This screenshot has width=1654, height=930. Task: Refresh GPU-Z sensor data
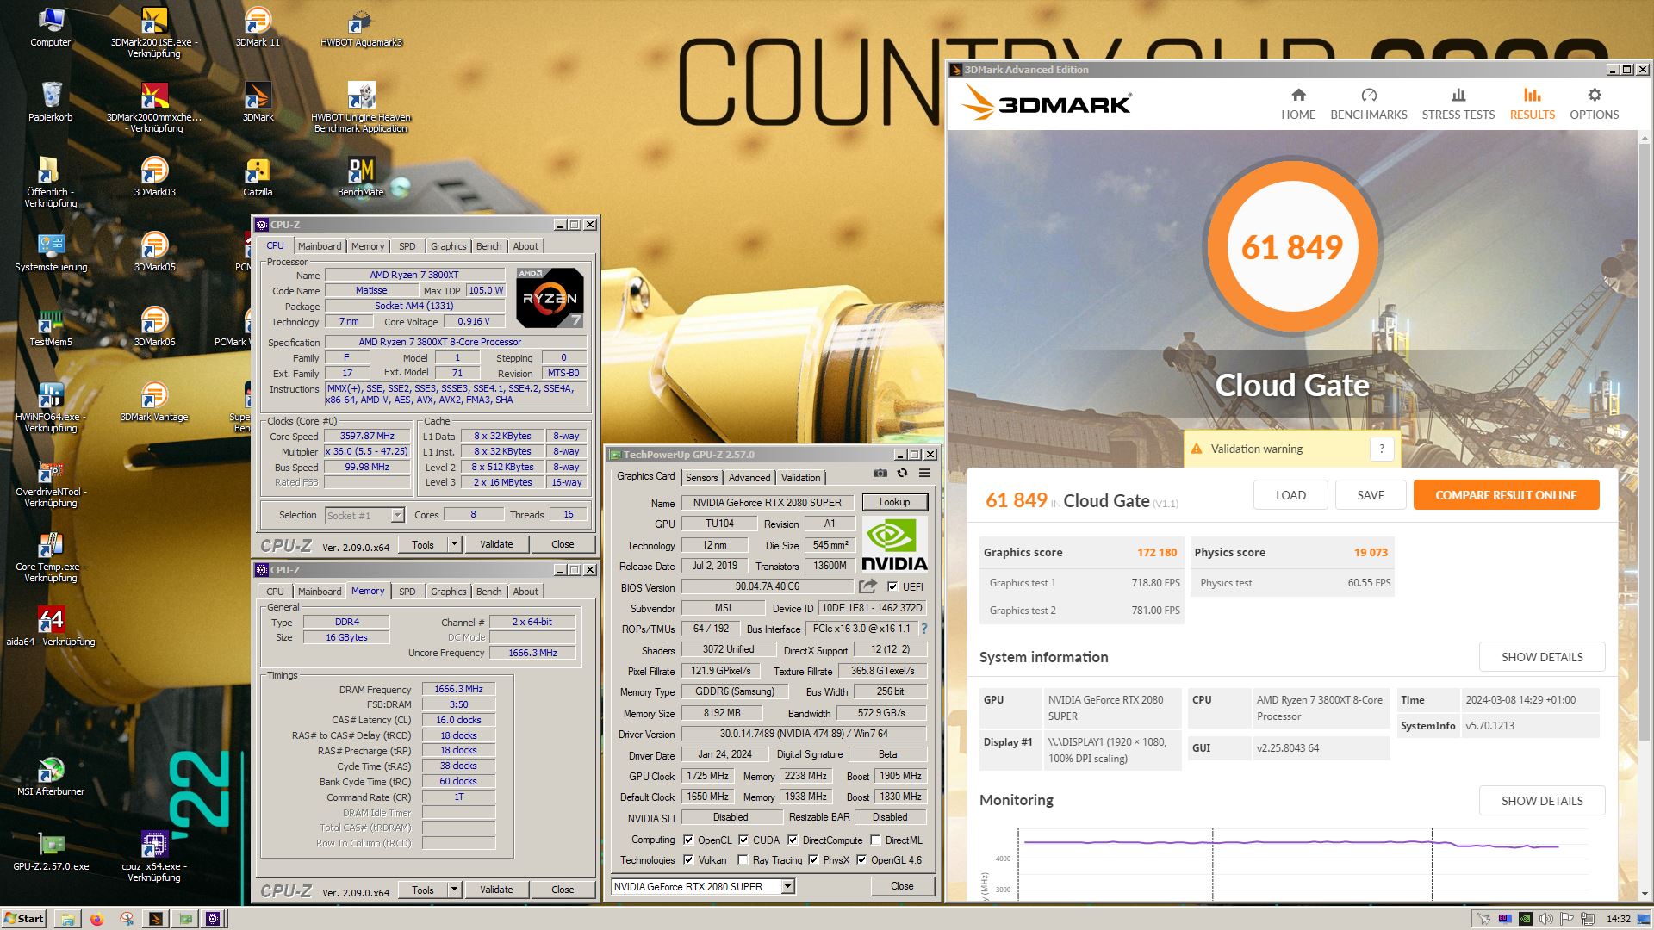tap(902, 473)
